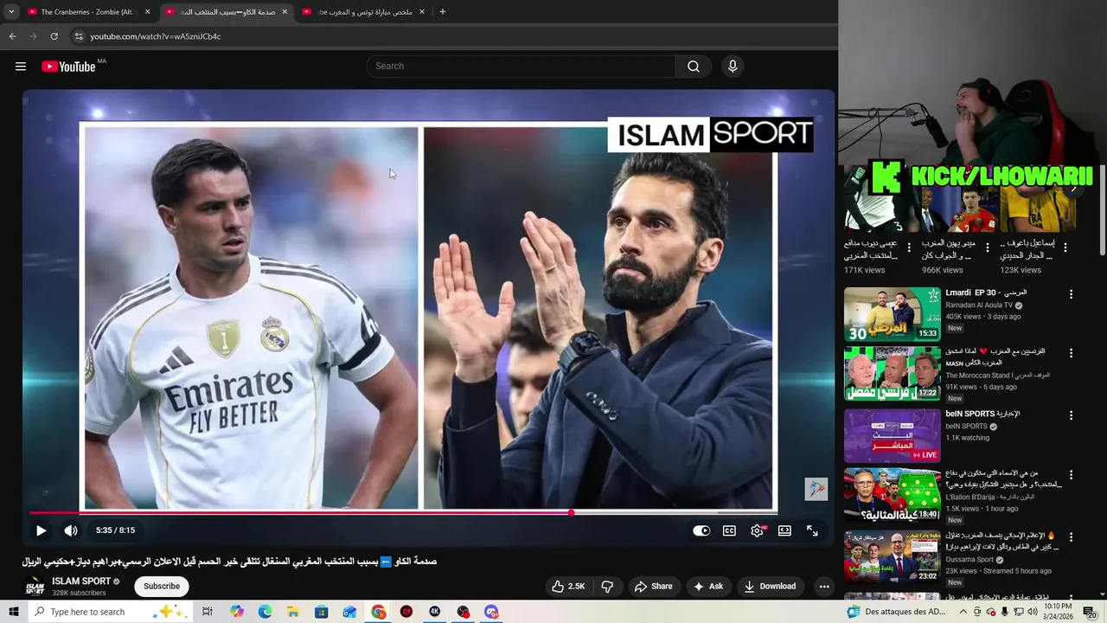Open the notification center icon
This screenshot has height=623, width=1107.
[x=1091, y=612]
